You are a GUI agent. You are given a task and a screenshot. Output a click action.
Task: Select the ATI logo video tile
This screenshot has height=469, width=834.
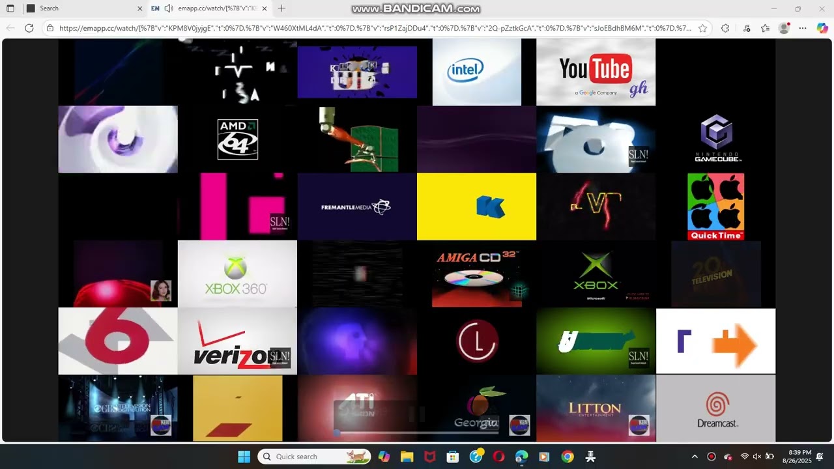357,408
